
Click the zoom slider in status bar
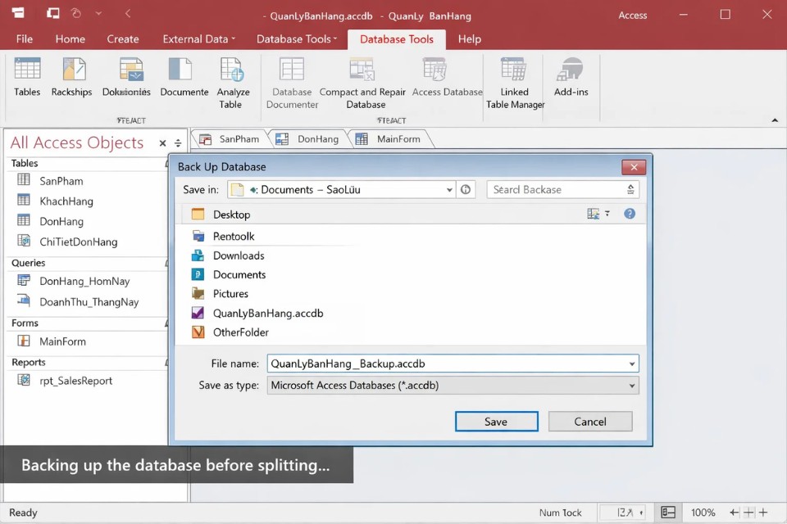pos(748,513)
